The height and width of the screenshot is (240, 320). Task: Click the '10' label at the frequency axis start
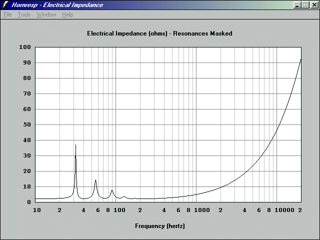37,210
